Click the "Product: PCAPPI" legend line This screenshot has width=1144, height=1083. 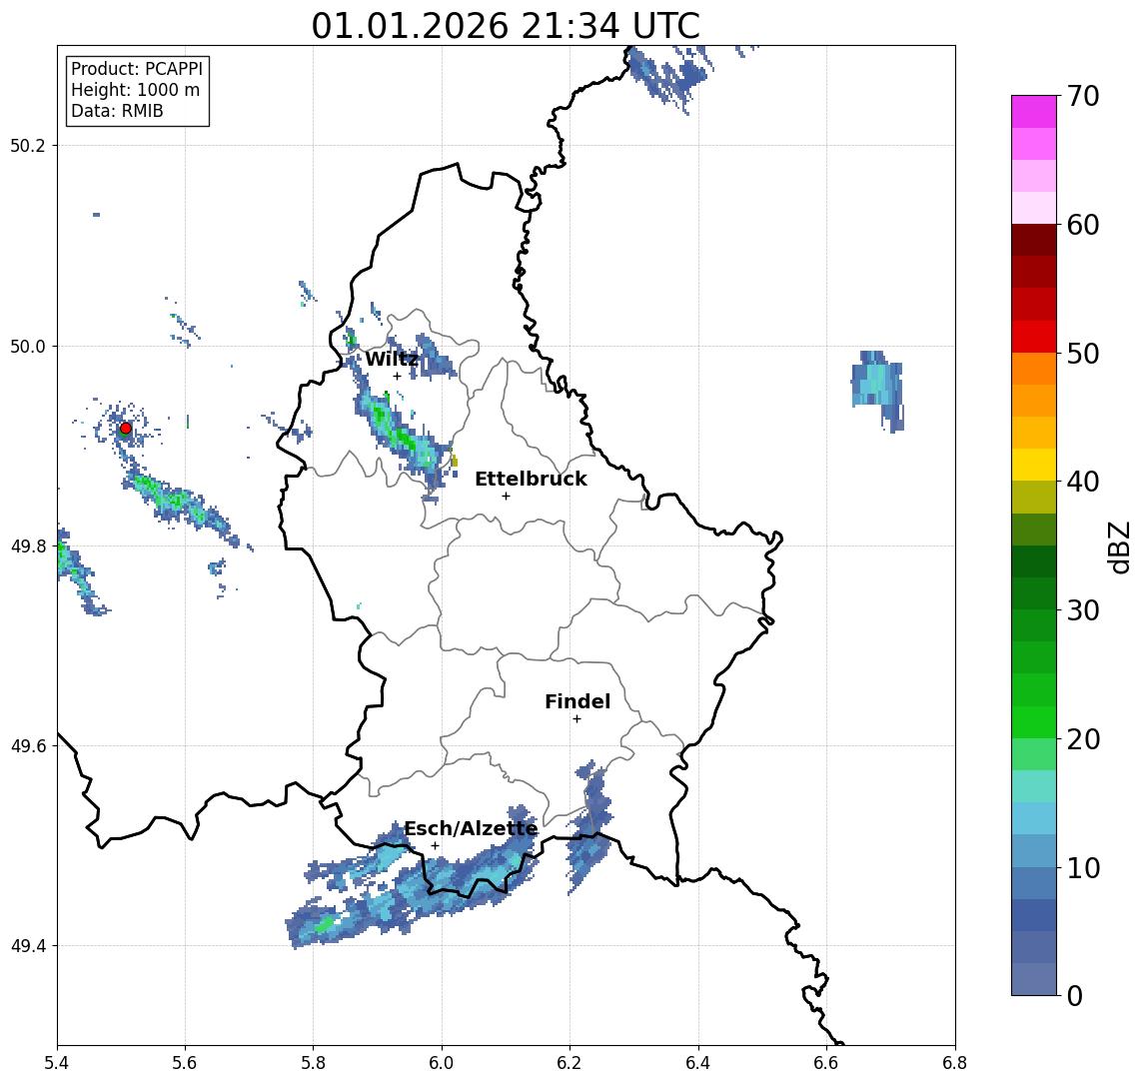[x=137, y=69]
